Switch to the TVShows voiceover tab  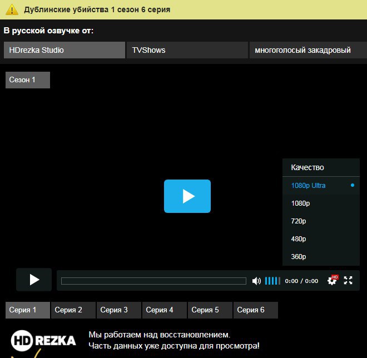pos(187,50)
